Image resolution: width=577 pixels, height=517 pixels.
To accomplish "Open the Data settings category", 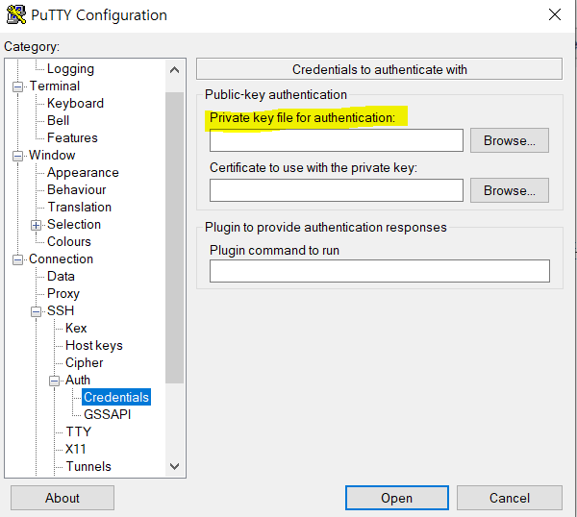I will [x=62, y=276].
